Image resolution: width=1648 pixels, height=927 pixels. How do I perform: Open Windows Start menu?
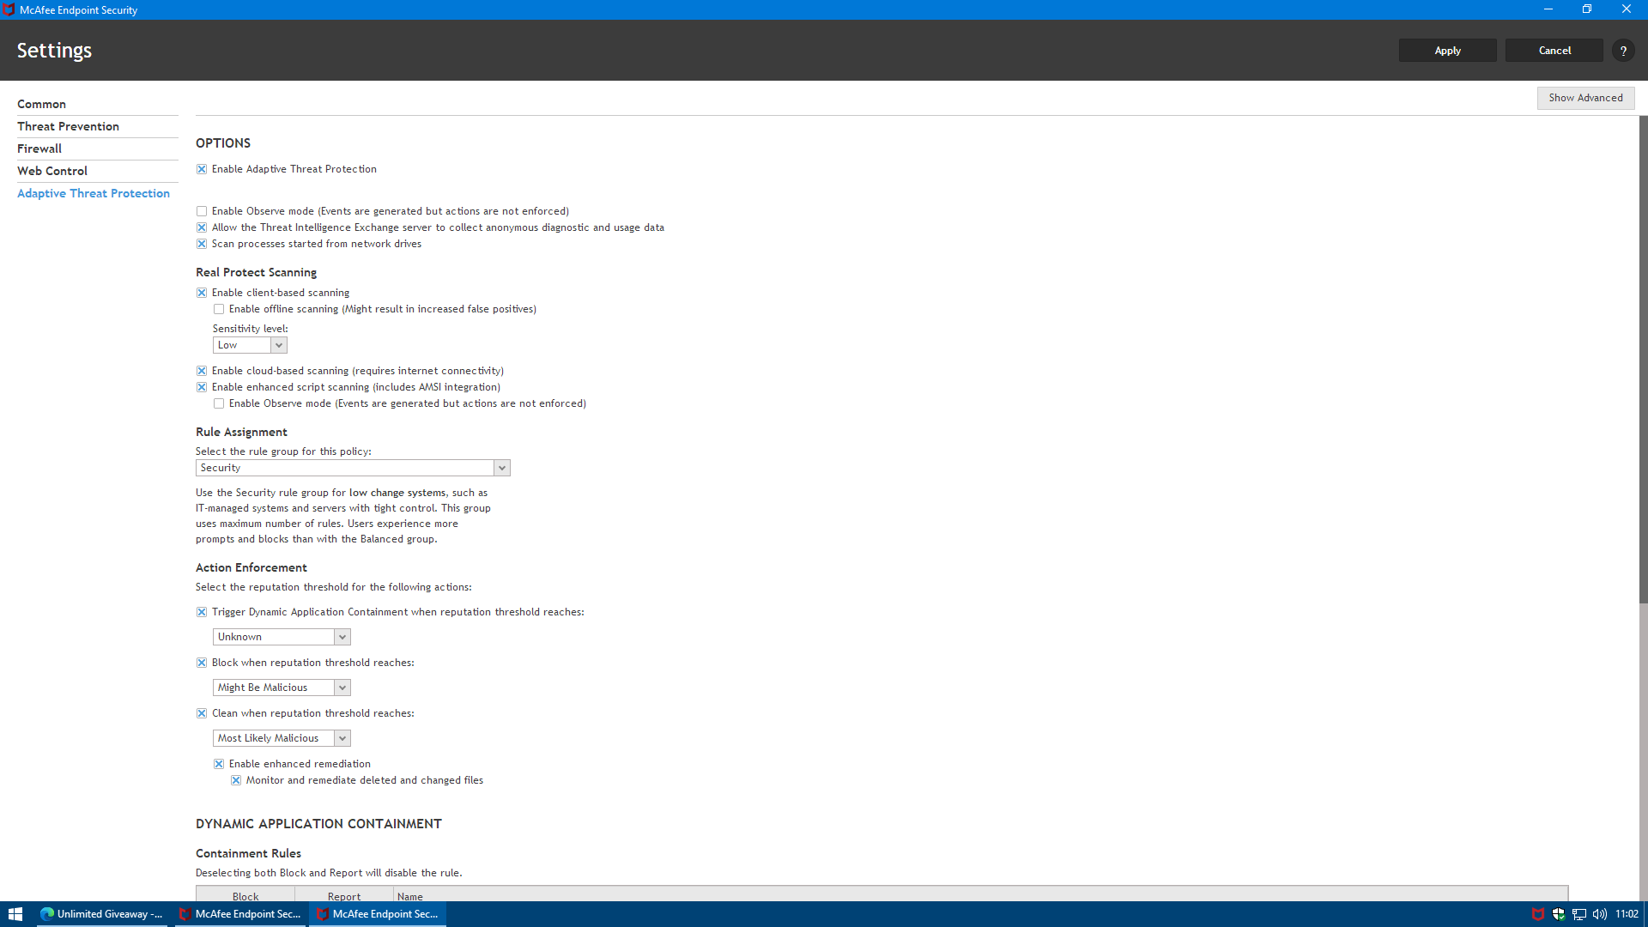click(15, 914)
